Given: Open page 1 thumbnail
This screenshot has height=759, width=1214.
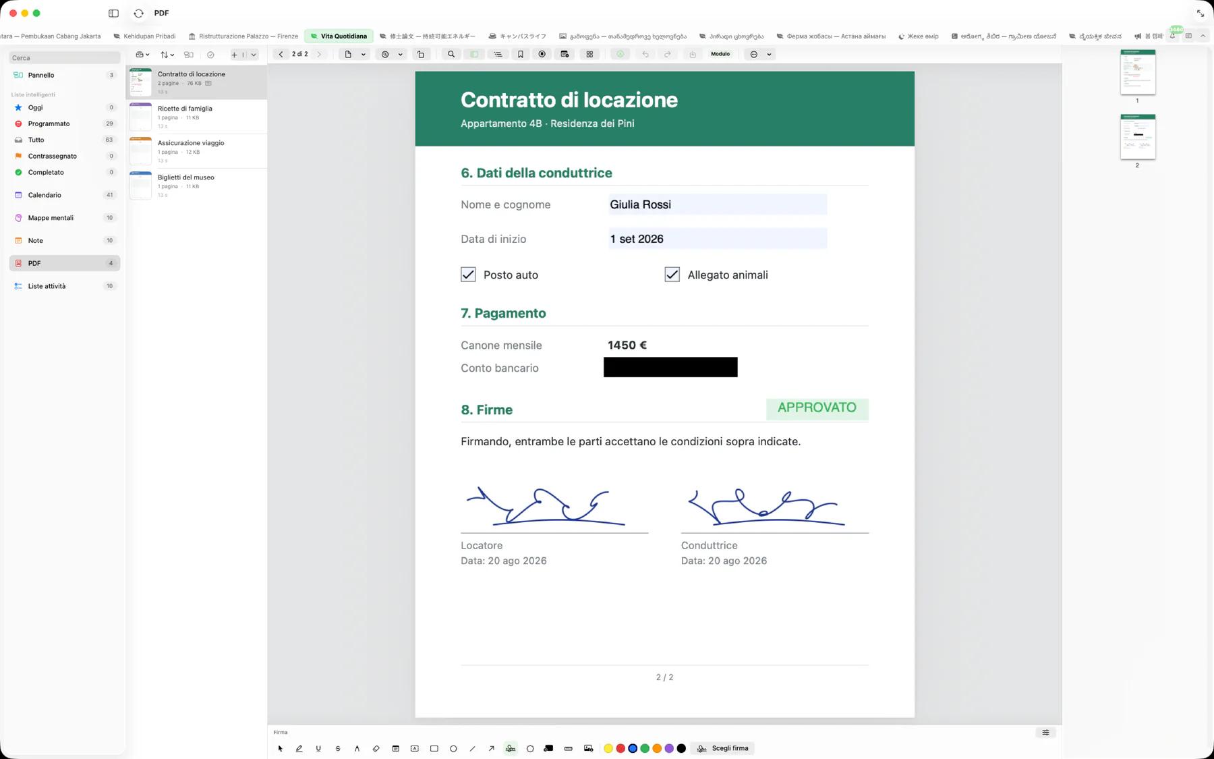Looking at the screenshot, I should [x=1138, y=72].
